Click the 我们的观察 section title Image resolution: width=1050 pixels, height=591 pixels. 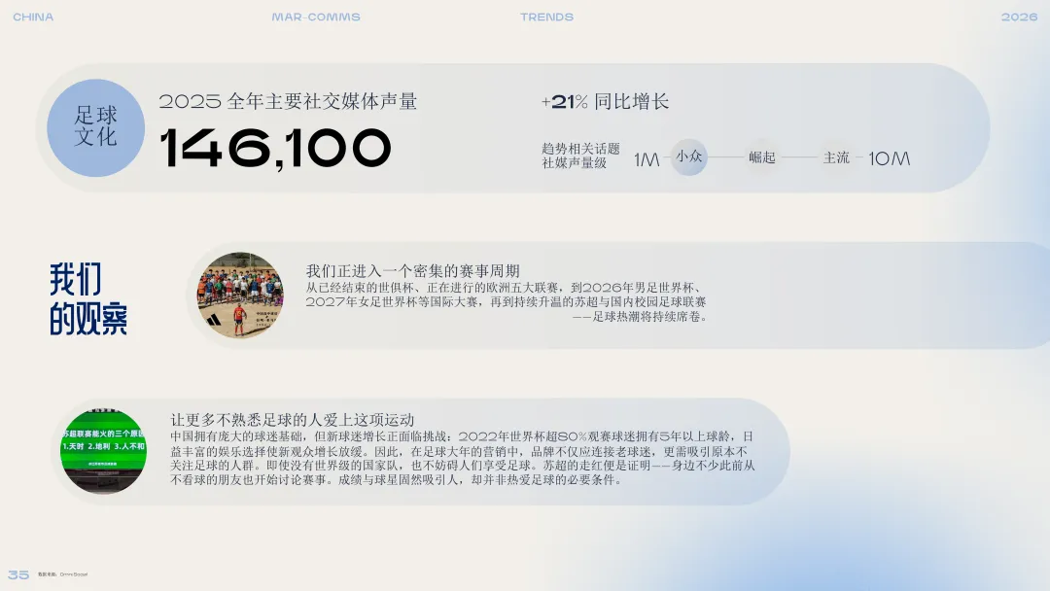click(x=87, y=298)
